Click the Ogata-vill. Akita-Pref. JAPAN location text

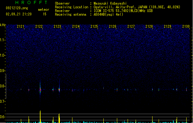137,7
